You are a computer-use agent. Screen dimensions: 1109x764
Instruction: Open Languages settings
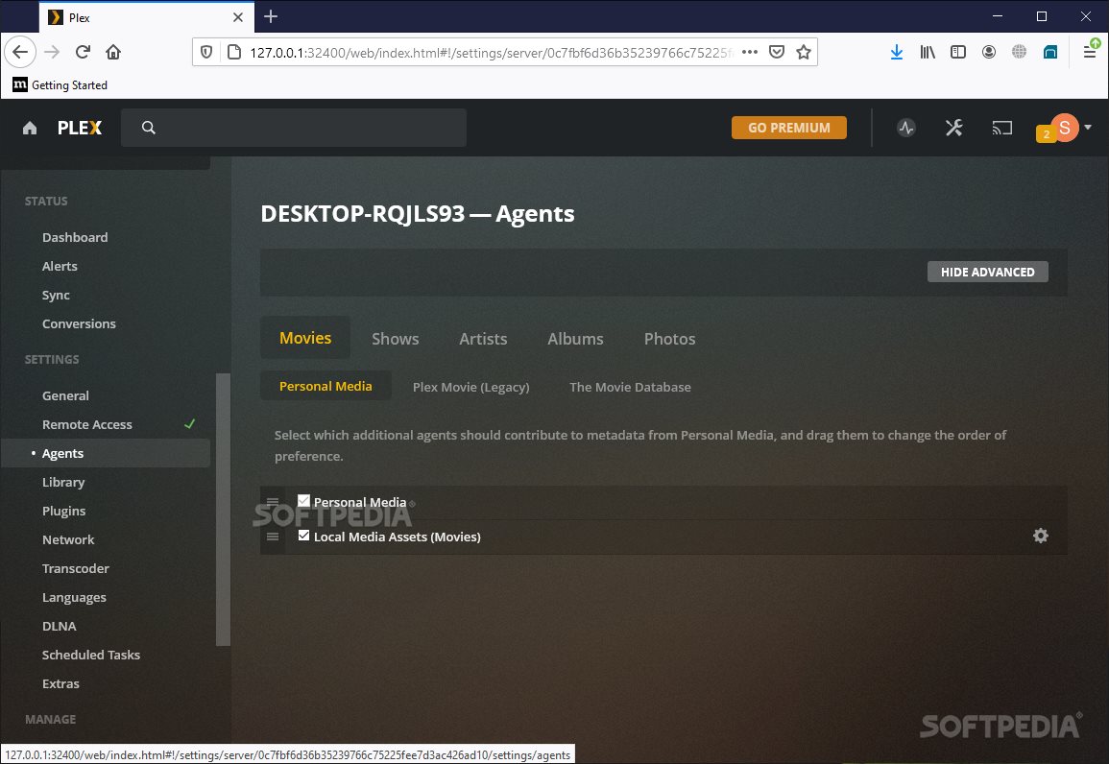click(74, 597)
